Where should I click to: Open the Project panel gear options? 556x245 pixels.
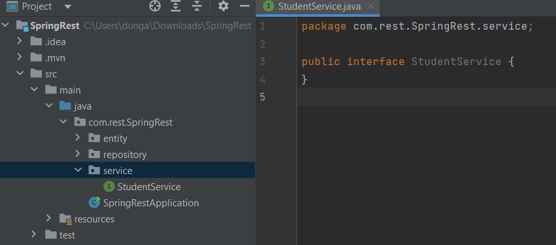click(x=223, y=6)
